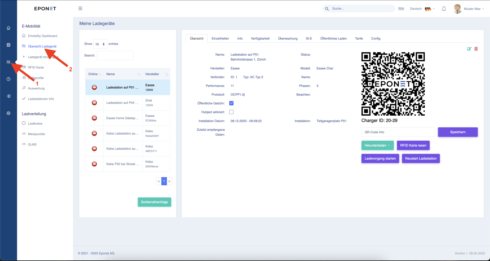Screen dimensions: 490x261
Task: Click the Speichern button
Action: tap(458, 132)
